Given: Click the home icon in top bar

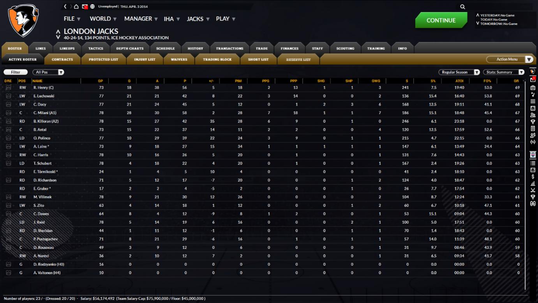Looking at the screenshot, I should click(76, 7).
